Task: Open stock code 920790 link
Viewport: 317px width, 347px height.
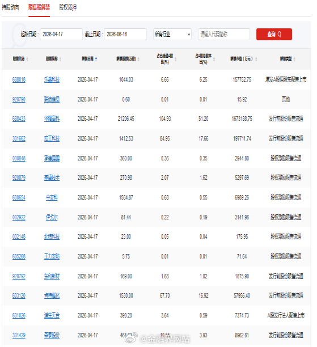Action: (x=19, y=100)
